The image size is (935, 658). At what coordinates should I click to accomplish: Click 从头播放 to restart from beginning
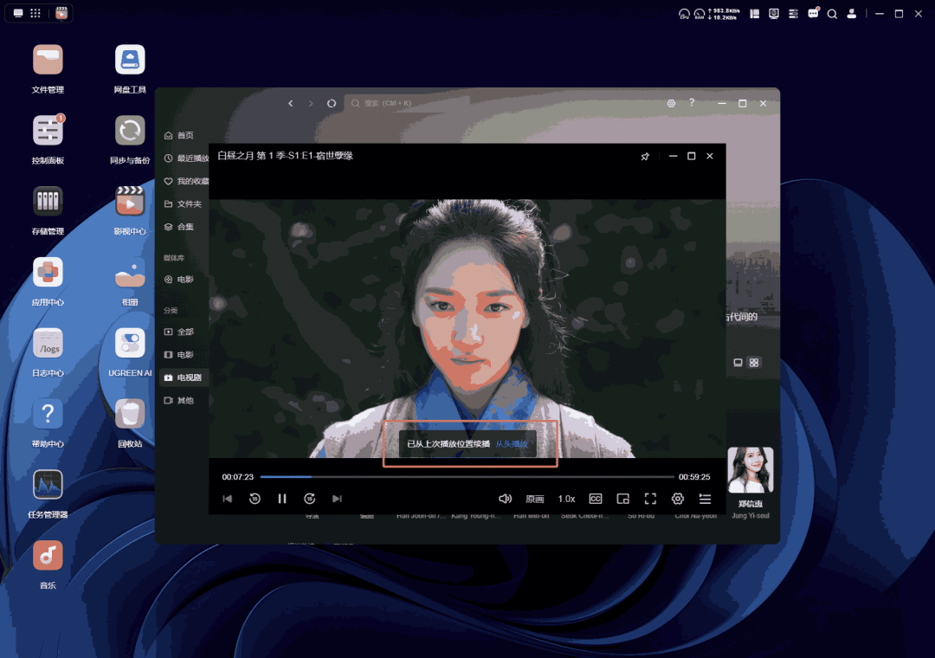pyautogui.click(x=512, y=444)
